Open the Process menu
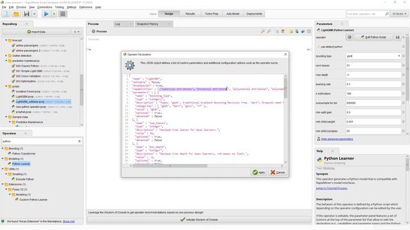 point(21,7)
